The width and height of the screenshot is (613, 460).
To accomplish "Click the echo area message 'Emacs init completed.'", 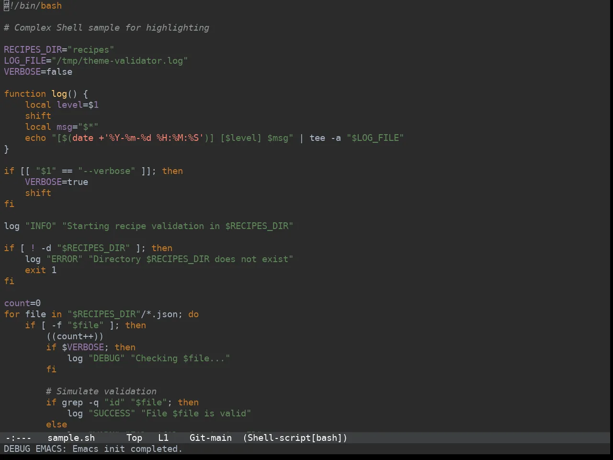I will [127, 449].
